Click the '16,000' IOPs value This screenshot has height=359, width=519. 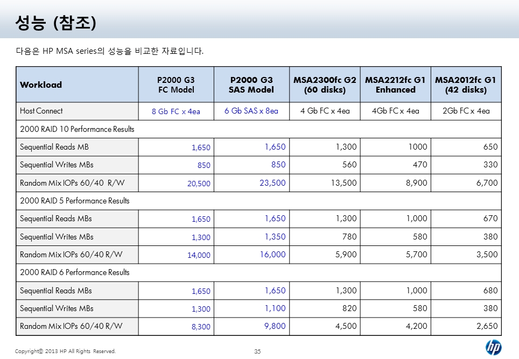pyautogui.click(x=272, y=255)
